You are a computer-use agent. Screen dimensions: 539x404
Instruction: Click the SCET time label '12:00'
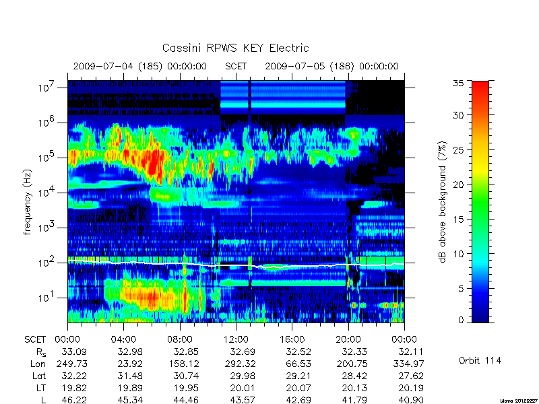click(x=236, y=340)
